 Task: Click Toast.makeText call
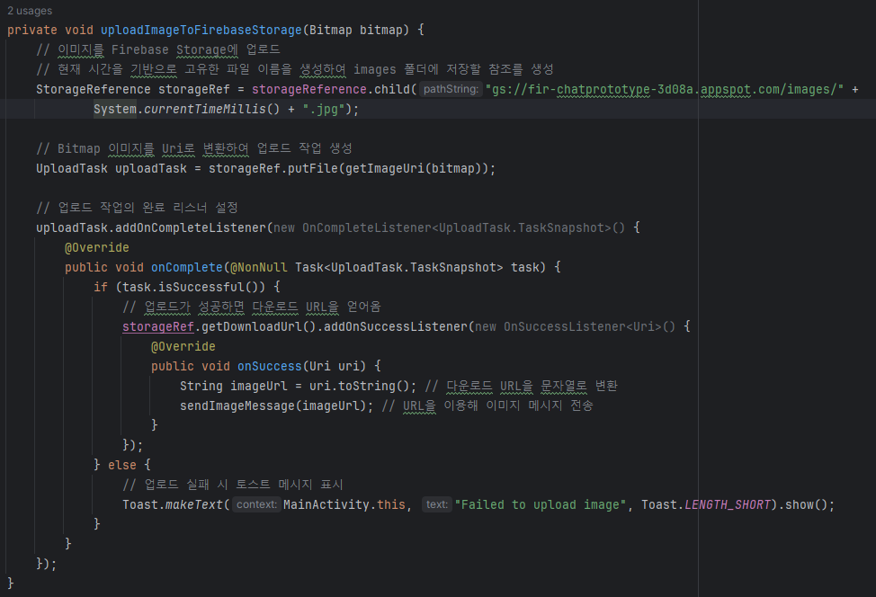(x=173, y=504)
